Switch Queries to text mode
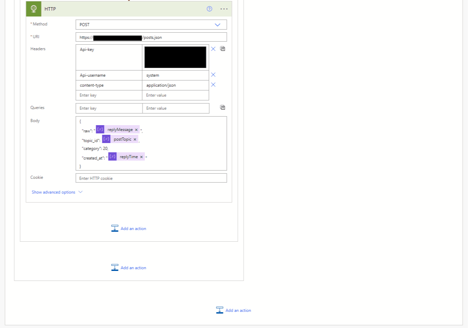 tap(222, 108)
